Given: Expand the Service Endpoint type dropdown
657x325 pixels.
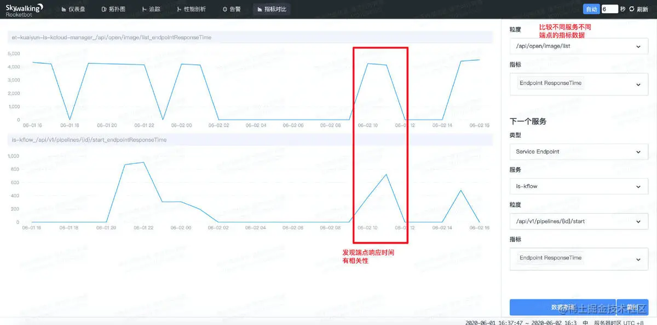Looking at the screenshot, I should coord(579,152).
